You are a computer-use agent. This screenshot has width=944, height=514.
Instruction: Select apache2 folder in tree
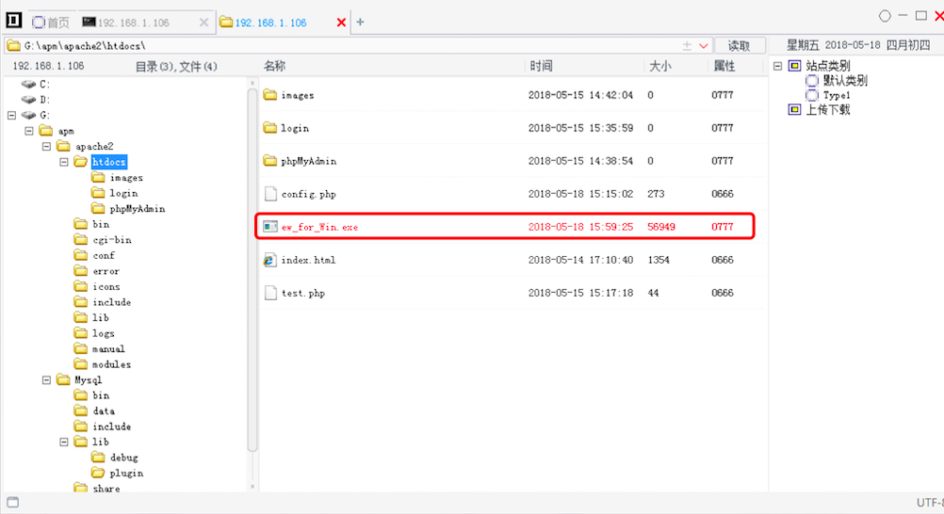[94, 146]
